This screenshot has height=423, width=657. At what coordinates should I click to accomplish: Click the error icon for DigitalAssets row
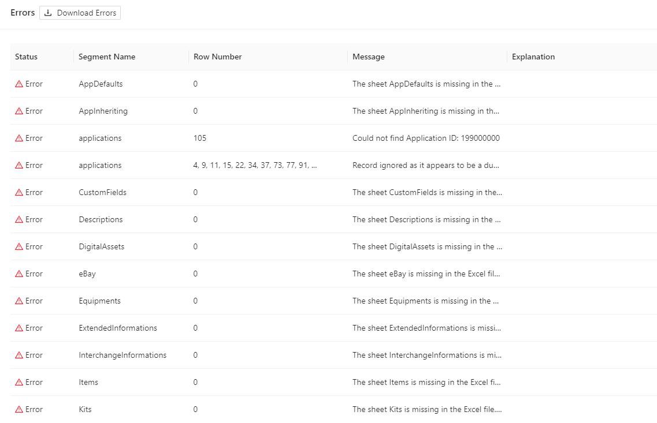coord(19,246)
